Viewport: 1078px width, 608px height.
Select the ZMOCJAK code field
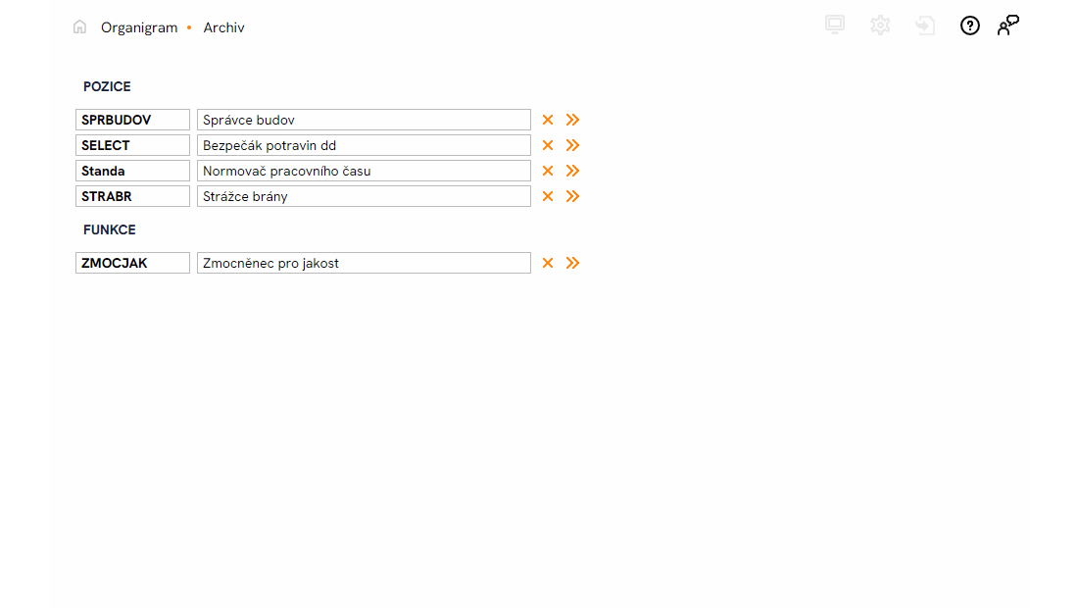(x=132, y=263)
